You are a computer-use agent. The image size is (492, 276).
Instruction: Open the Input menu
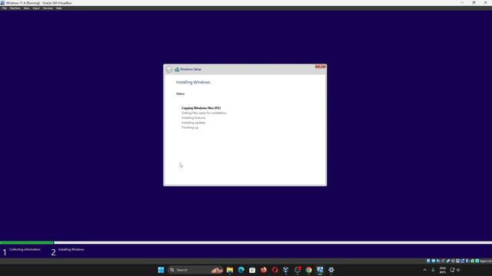(x=36, y=8)
